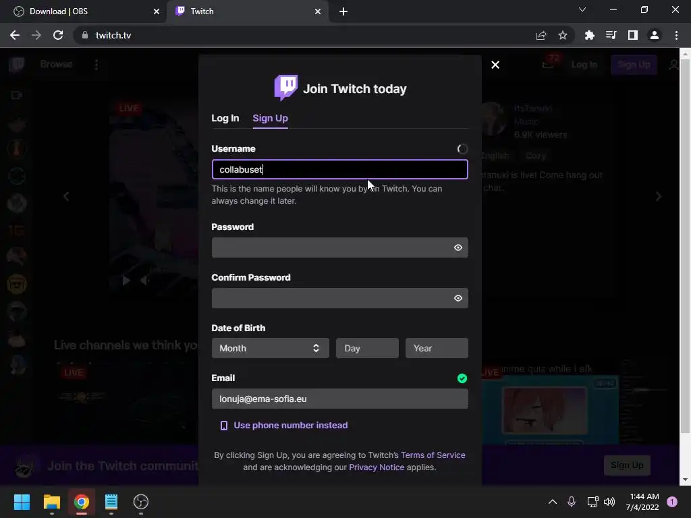691x518 pixels.
Task: Open the Windows Start menu
Action: click(22, 502)
